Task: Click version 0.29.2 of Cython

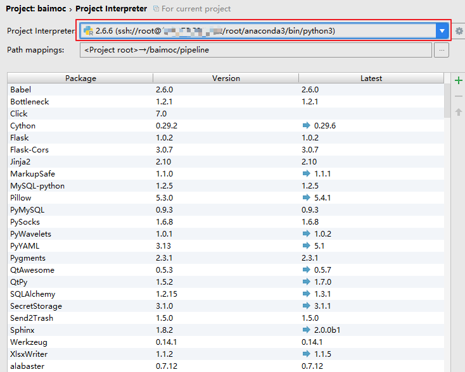Action: click(167, 125)
